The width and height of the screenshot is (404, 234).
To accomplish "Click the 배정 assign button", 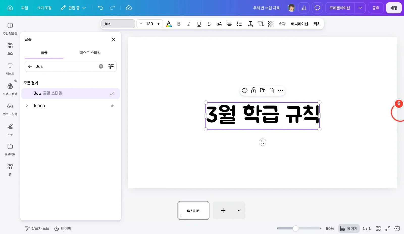I will (x=394, y=8).
